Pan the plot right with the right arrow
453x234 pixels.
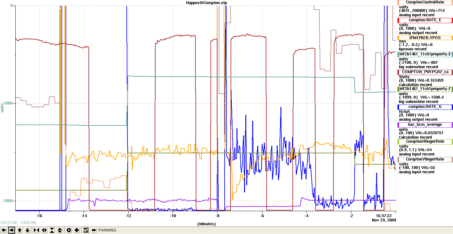click(x=12, y=230)
